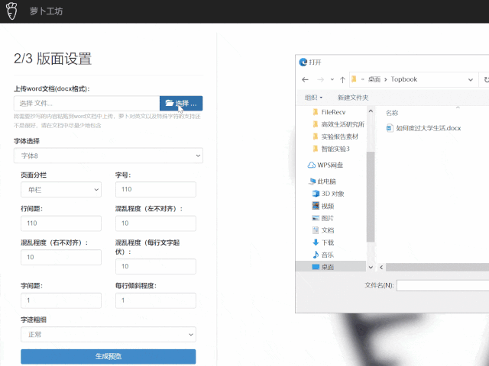Open 3D 对象 in the sidebar

pyautogui.click(x=328, y=194)
